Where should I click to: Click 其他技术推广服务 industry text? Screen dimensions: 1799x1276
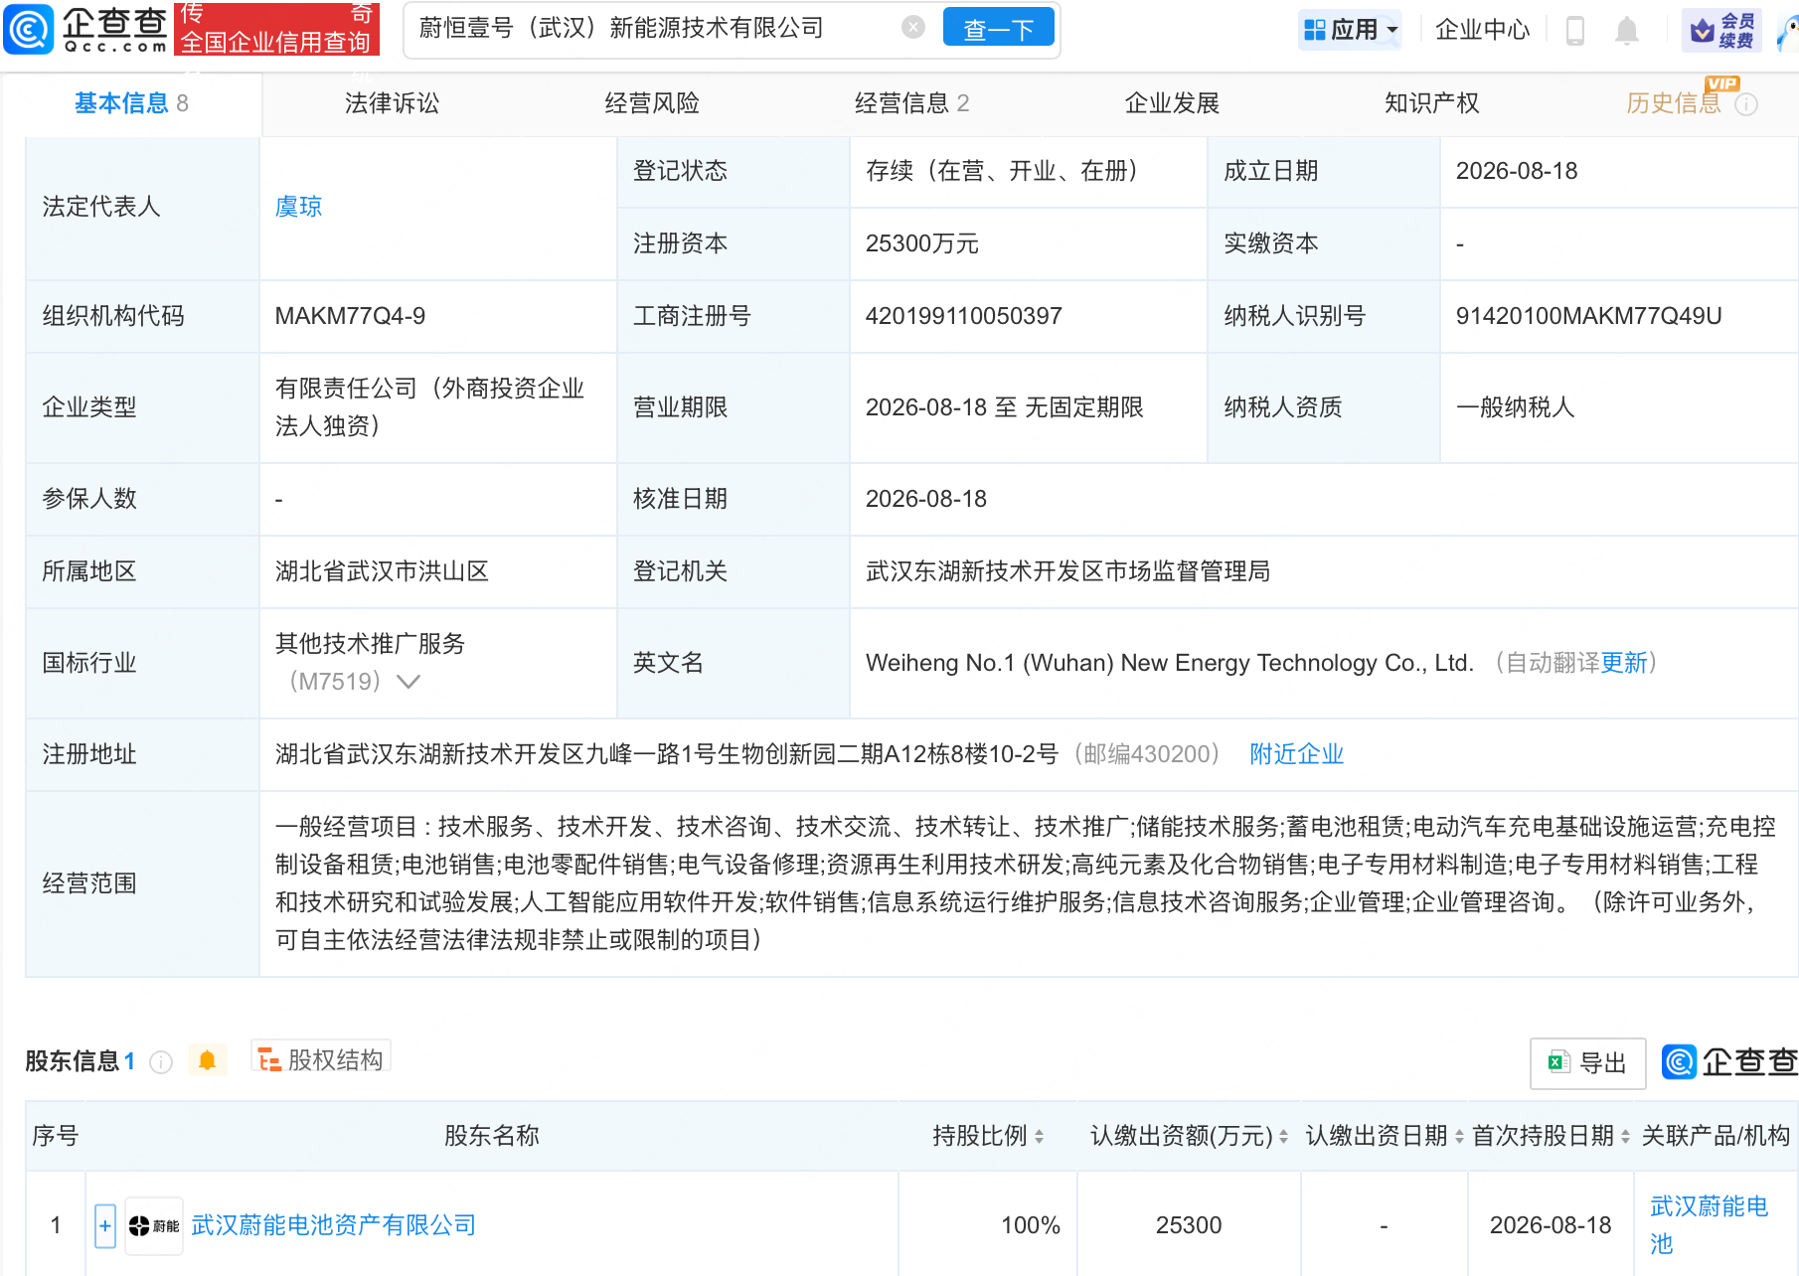coord(370,644)
